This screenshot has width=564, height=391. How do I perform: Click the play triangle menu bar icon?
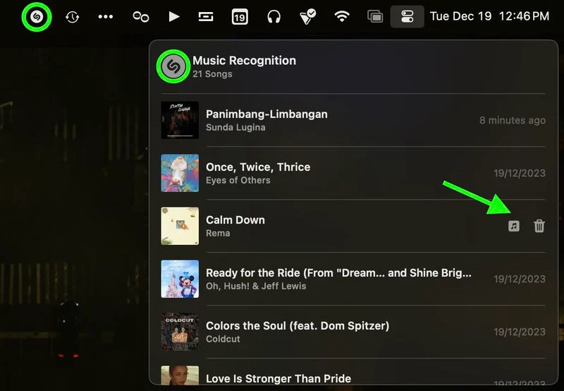tap(174, 16)
